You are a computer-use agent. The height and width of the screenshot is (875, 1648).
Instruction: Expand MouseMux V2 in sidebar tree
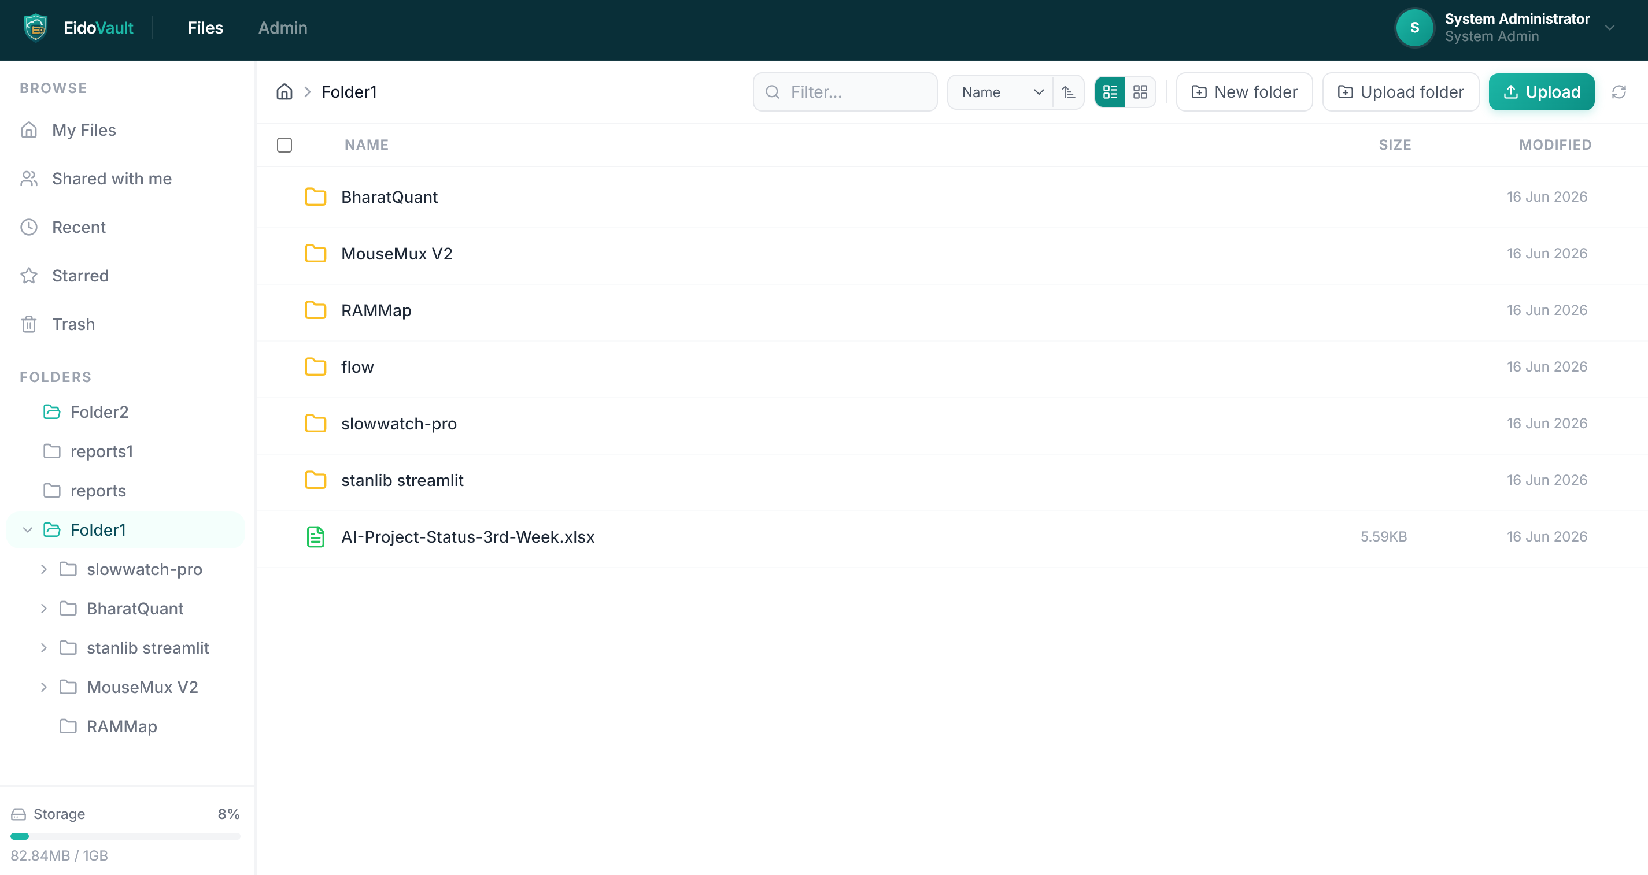[x=43, y=687]
